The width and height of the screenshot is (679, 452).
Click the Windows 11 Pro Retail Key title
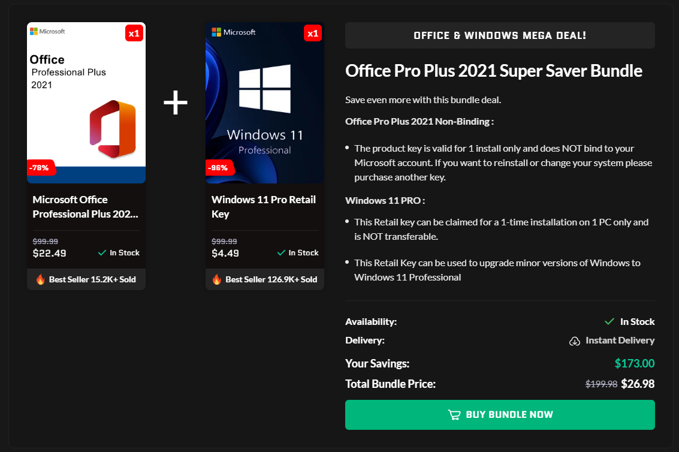coord(263,207)
